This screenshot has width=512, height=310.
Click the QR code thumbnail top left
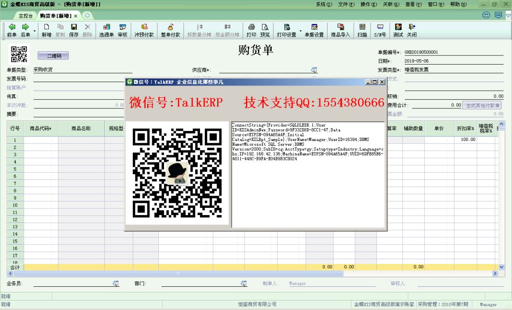[19, 54]
